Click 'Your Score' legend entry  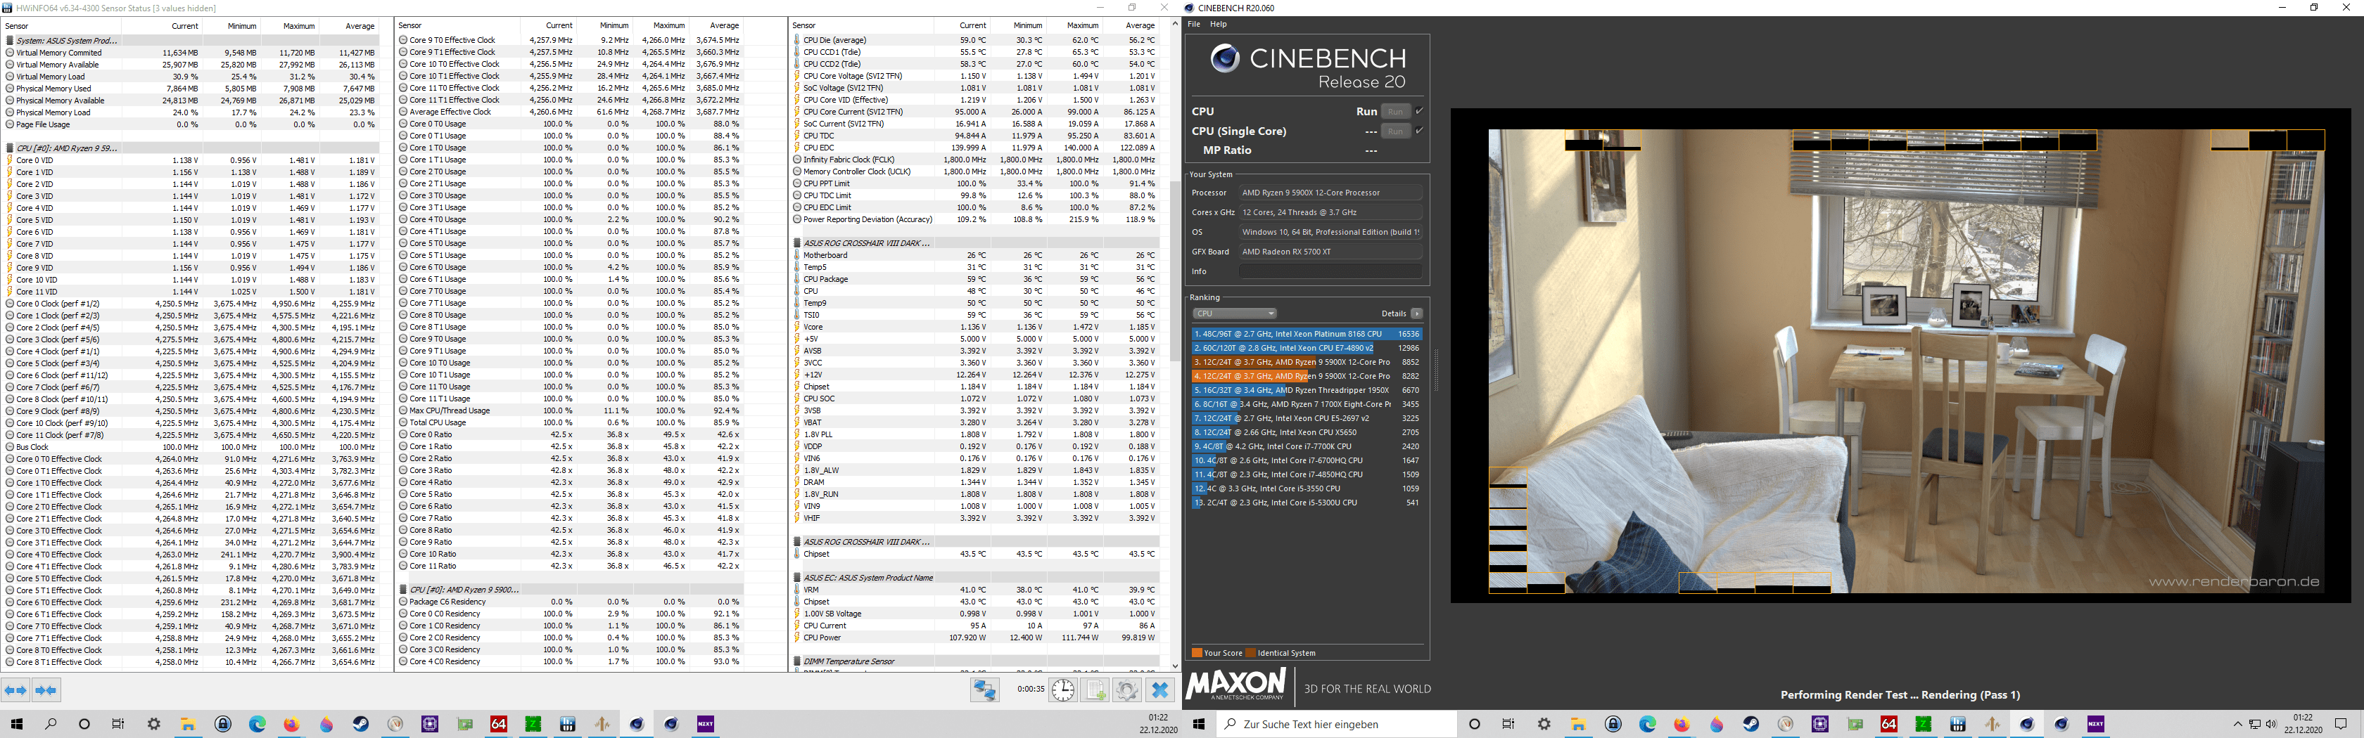click(1217, 653)
